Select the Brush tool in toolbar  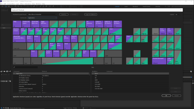(40, 6)
